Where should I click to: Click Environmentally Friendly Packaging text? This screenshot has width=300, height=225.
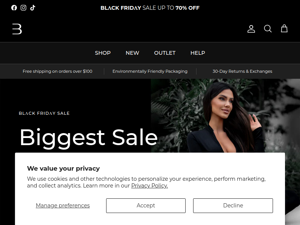click(x=150, y=71)
